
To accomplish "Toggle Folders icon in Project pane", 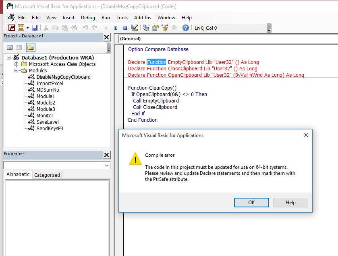I will [x=30, y=47].
